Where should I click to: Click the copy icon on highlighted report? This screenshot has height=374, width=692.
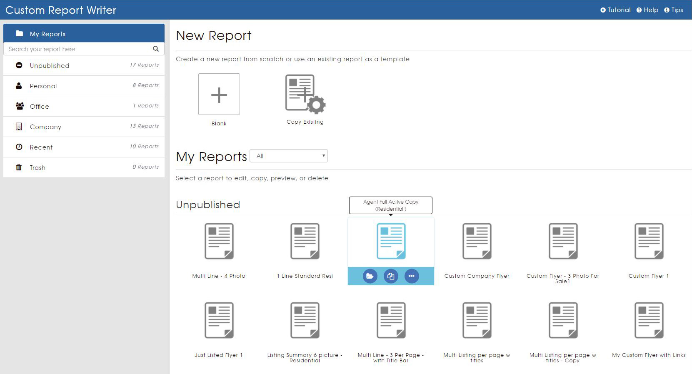click(391, 276)
